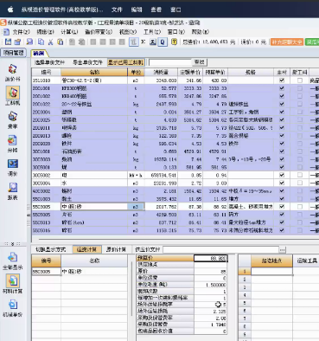
Task: Open the 造价书 sidebar icon
Action: [x=12, y=72]
